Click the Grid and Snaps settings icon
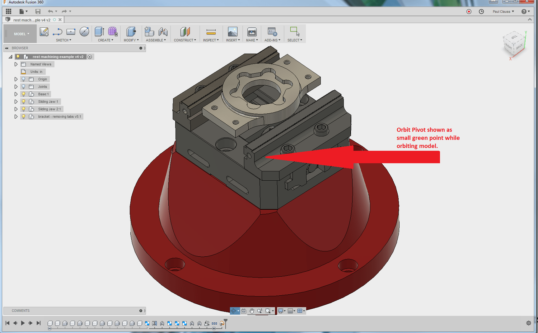Viewport: 538px width, 333px height. click(291, 311)
